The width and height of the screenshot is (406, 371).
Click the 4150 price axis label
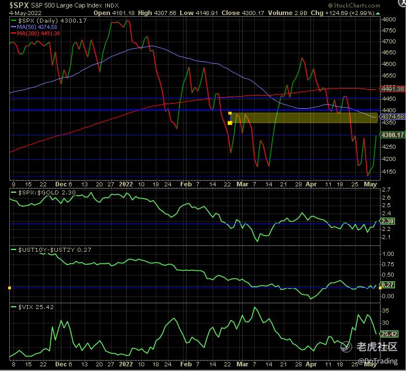tap(389, 171)
